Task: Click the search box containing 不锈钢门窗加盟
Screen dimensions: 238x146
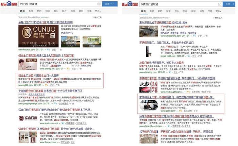Action: point(181,4)
